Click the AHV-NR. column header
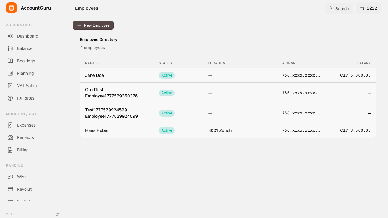 tap(289, 63)
